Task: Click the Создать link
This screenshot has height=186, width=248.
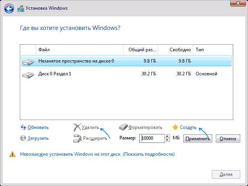Action: pos(188,127)
